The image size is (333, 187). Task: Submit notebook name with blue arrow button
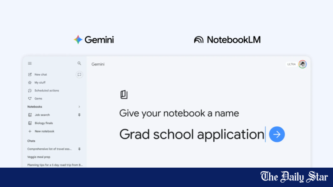[x=277, y=134]
